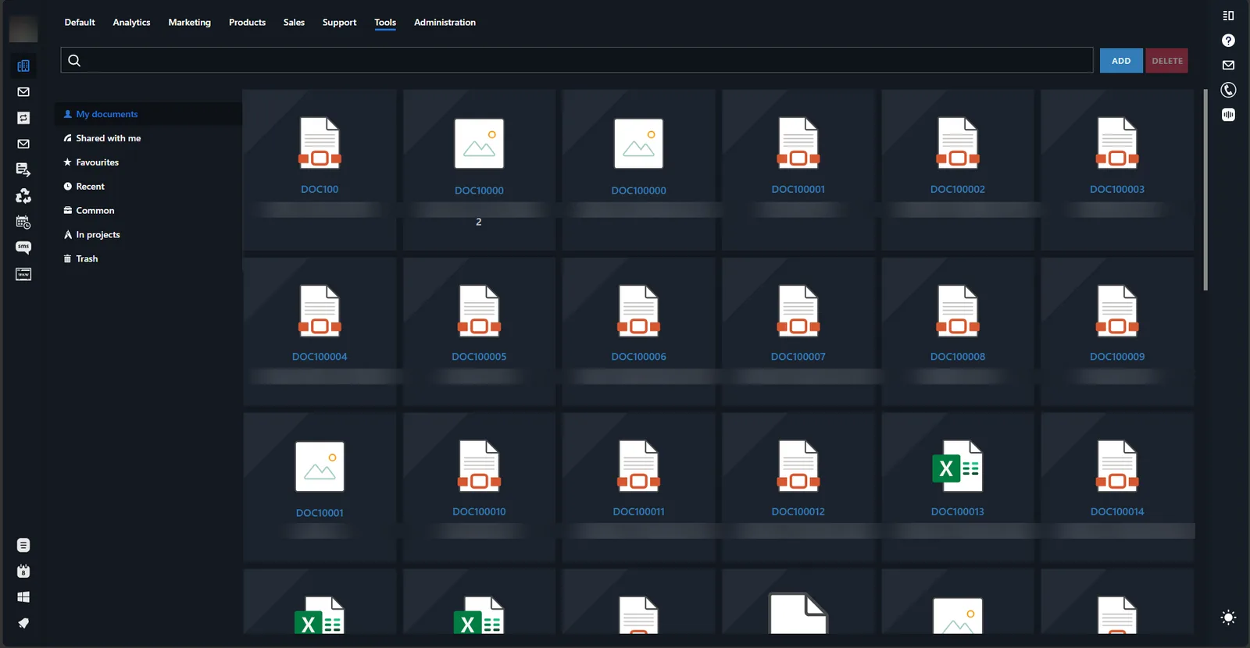The height and width of the screenshot is (648, 1250).
Task: Click the side panel layout icon
Action: tap(1228, 16)
